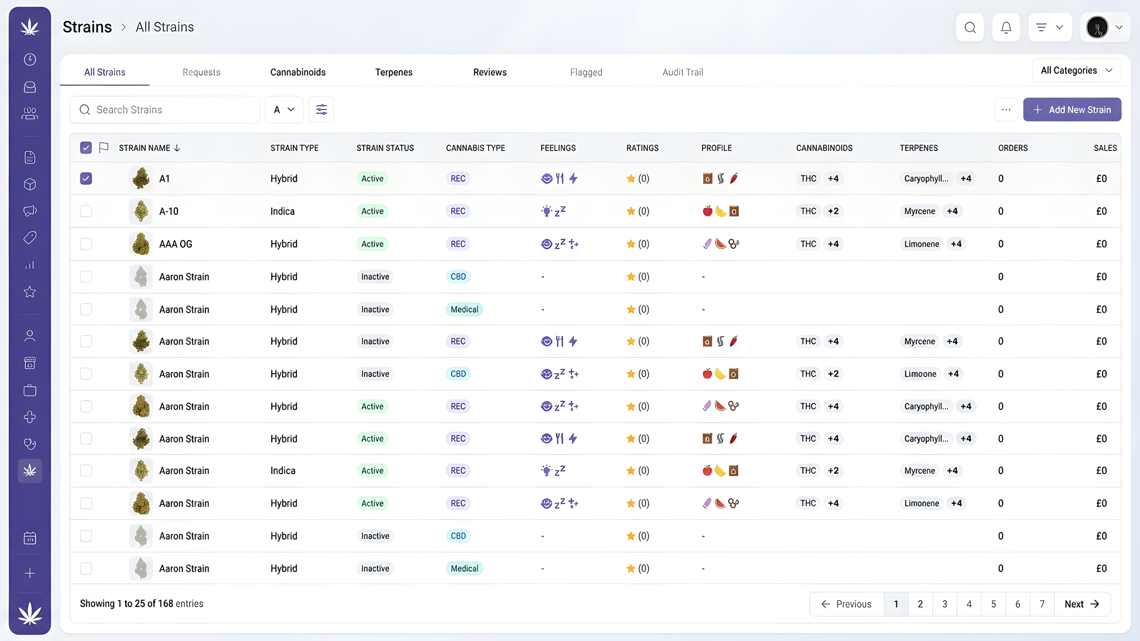Click the flag icon in table header
Screen dimensions: 1140x641
[104, 147]
